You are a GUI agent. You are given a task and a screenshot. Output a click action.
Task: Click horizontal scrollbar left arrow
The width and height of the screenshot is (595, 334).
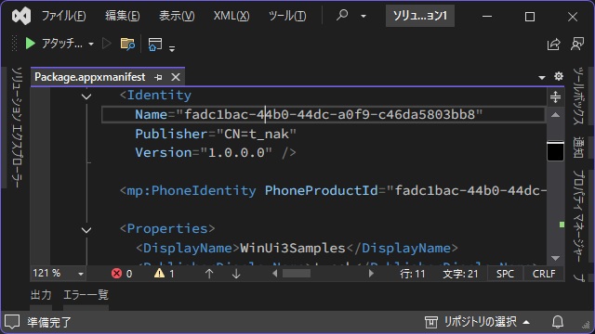(275, 273)
